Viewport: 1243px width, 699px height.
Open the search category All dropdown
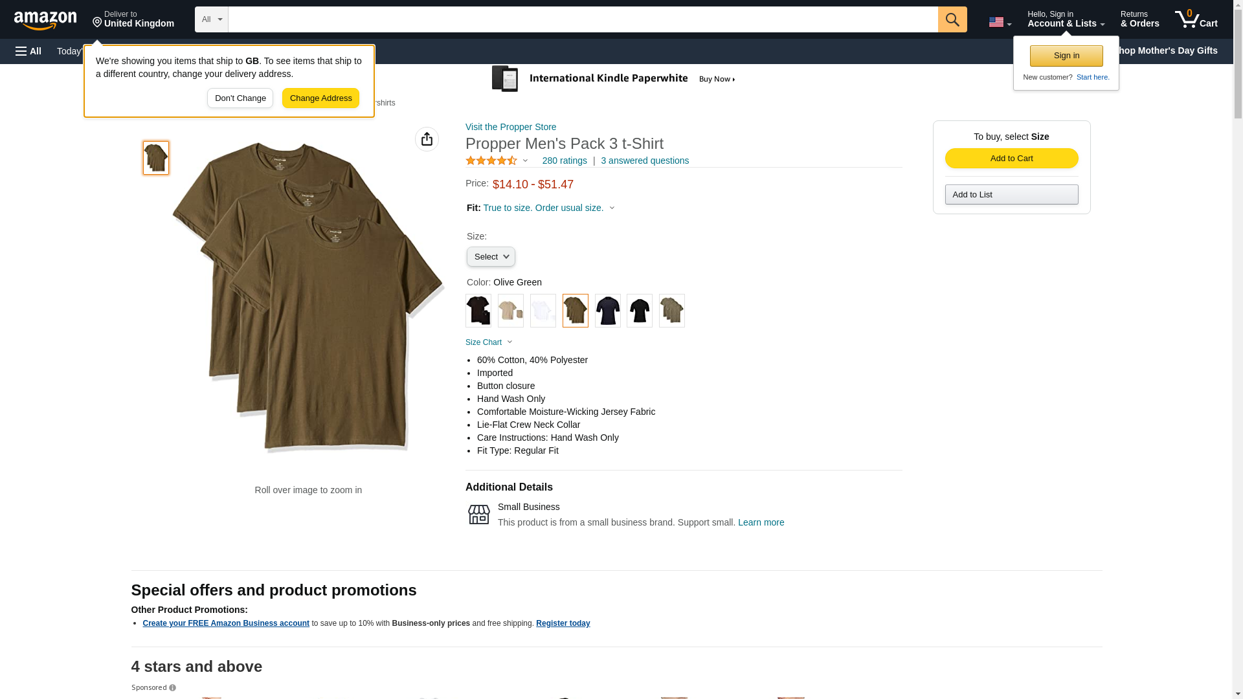(212, 19)
